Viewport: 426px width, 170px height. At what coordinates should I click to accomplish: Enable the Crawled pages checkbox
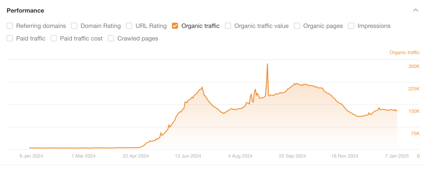111,39
